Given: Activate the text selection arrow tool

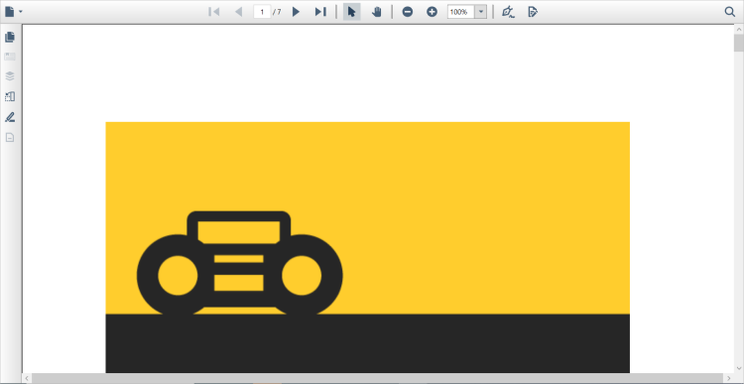Looking at the screenshot, I should click(351, 12).
